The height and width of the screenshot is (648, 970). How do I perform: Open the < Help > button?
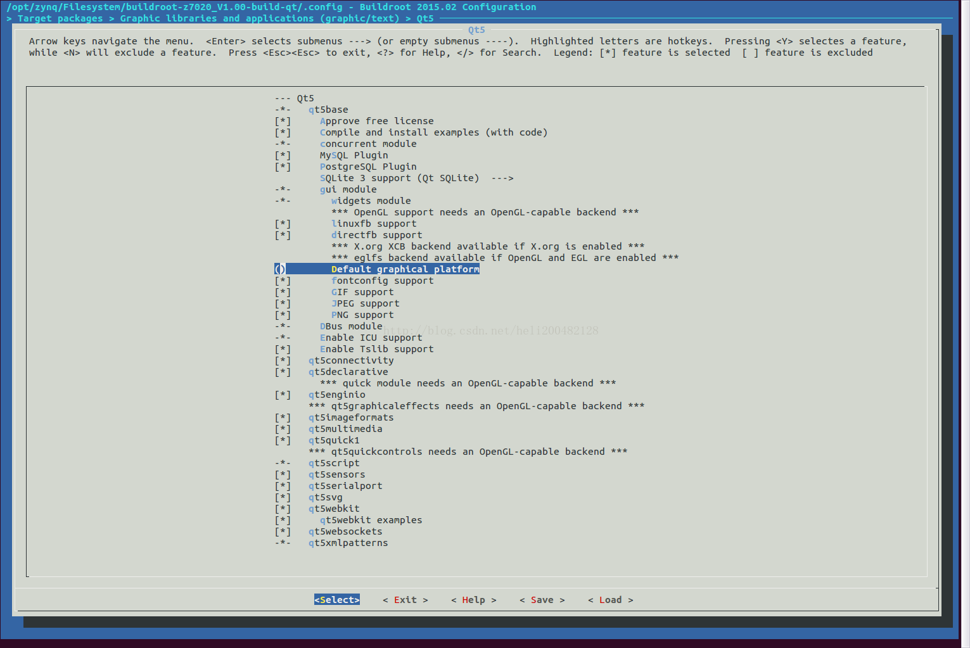474,600
